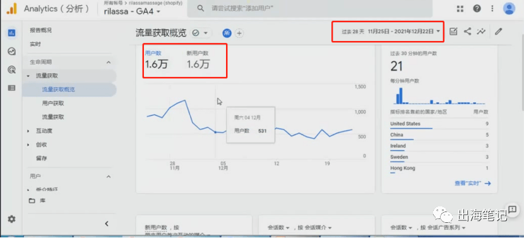Screen dimensions: 524x238
Task: Open the Advertising icon in left rail
Action: [12, 69]
